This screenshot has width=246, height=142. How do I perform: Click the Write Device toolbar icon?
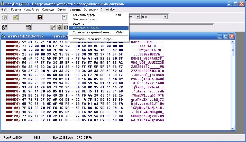click(29, 27)
